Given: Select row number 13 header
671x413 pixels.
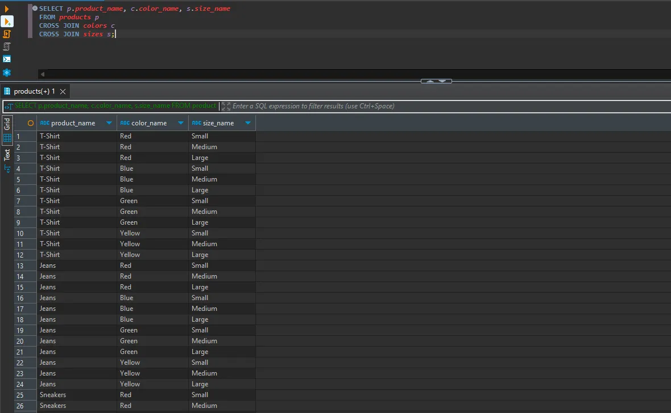Looking at the screenshot, I should [25, 265].
